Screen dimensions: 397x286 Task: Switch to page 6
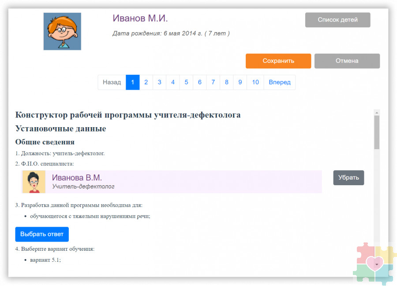click(x=200, y=82)
